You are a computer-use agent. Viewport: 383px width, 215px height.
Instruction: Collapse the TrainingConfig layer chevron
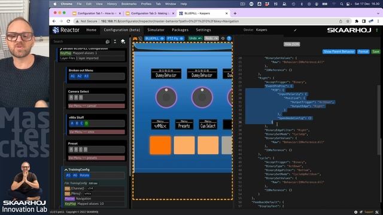click(x=66, y=170)
